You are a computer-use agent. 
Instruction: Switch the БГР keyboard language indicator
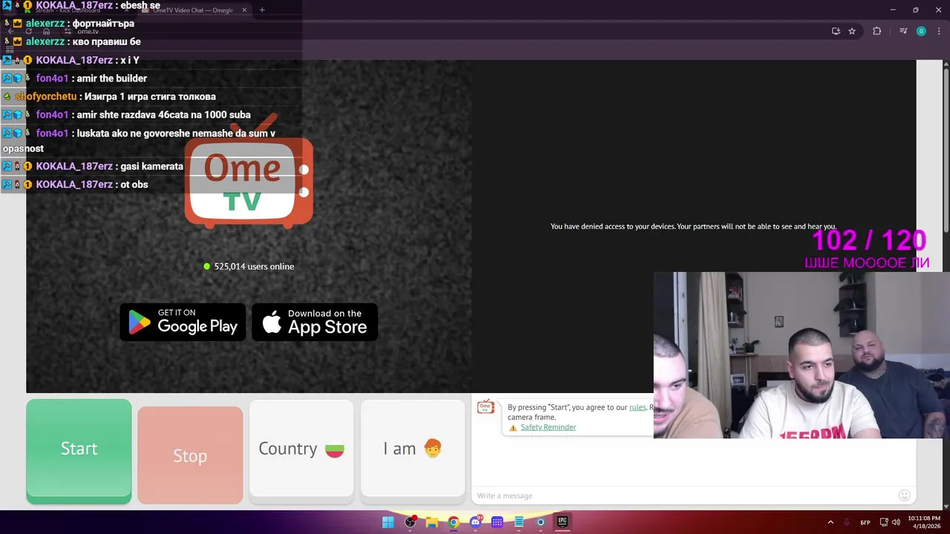[x=865, y=522]
